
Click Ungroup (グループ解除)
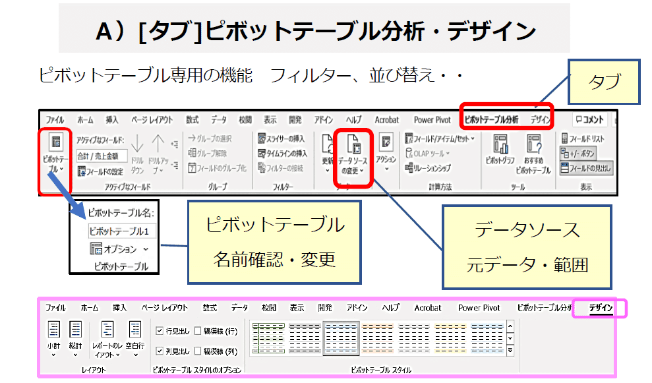point(207,153)
